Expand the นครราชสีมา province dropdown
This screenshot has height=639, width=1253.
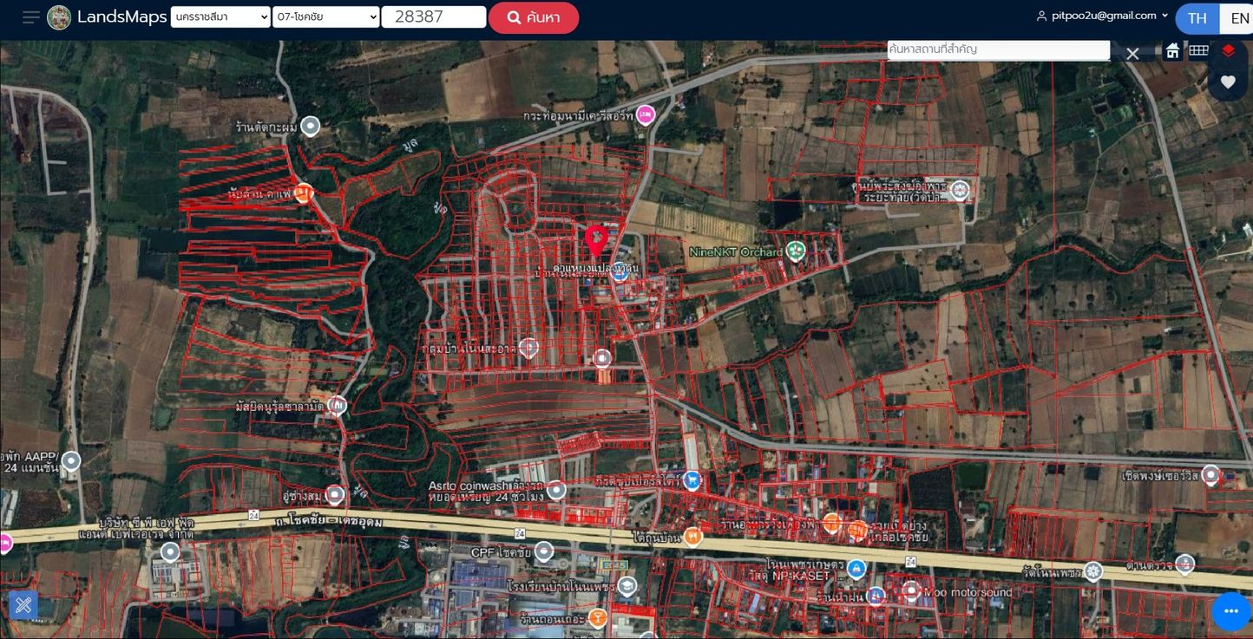tap(220, 17)
